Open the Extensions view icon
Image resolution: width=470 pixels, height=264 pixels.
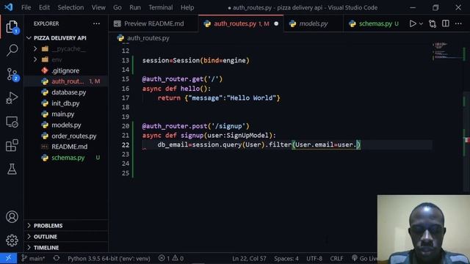[x=12, y=145]
